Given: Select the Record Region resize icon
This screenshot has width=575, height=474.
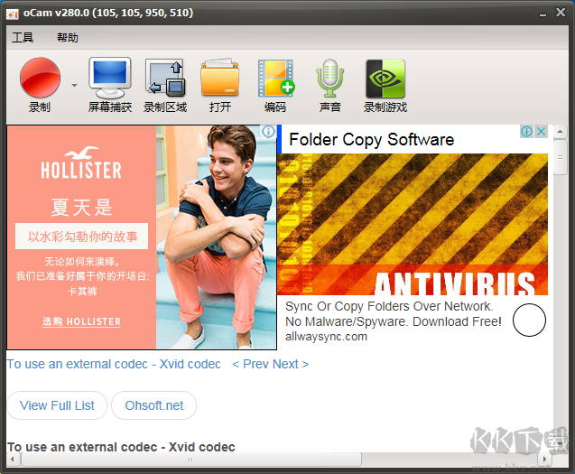Looking at the screenshot, I should pos(165,78).
